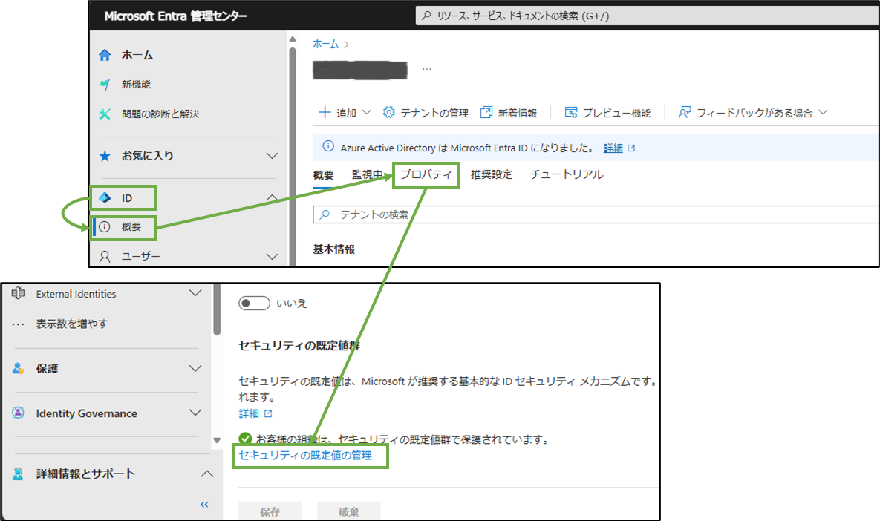Open フィードバックがある場合 dropdown arrow
880x521 pixels.
coord(824,112)
